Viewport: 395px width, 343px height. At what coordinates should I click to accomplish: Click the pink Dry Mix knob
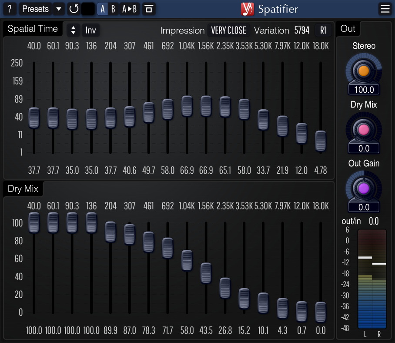pos(364,130)
